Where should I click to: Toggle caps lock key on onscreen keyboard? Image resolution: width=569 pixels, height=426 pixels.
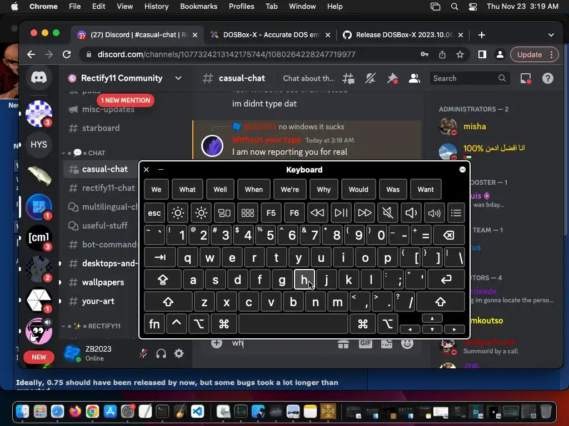(x=163, y=280)
